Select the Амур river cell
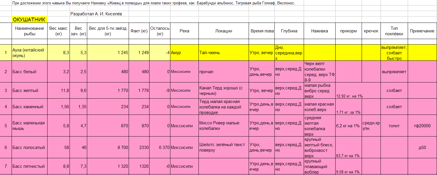 (184, 53)
